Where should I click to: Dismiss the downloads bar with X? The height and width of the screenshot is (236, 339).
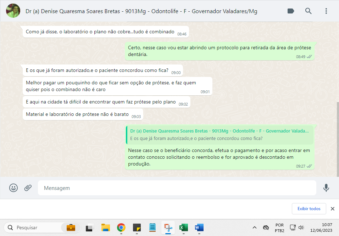[332, 209]
